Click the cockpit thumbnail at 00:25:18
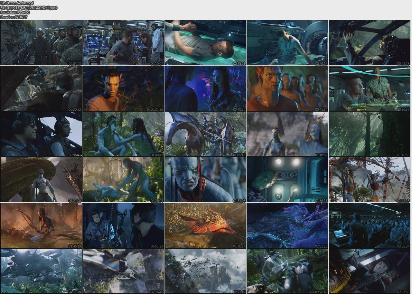Viewport: 412px width, 294px height. pyautogui.click(x=370, y=43)
